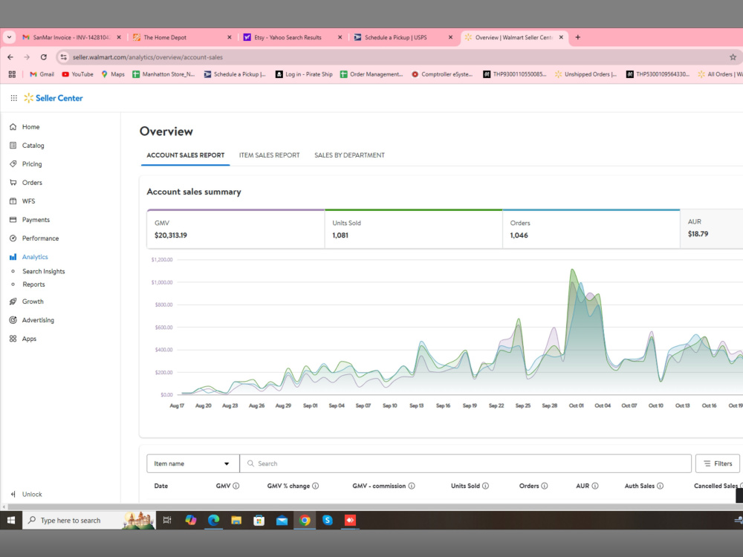743x557 pixels.
Task: Click info icon next to AUR column
Action: [x=595, y=486]
